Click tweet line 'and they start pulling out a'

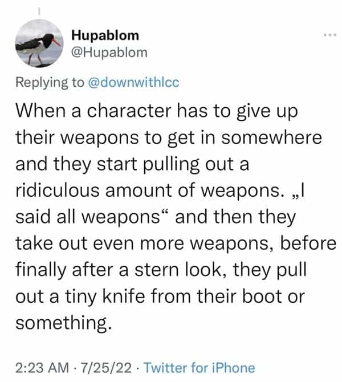pos(132,164)
